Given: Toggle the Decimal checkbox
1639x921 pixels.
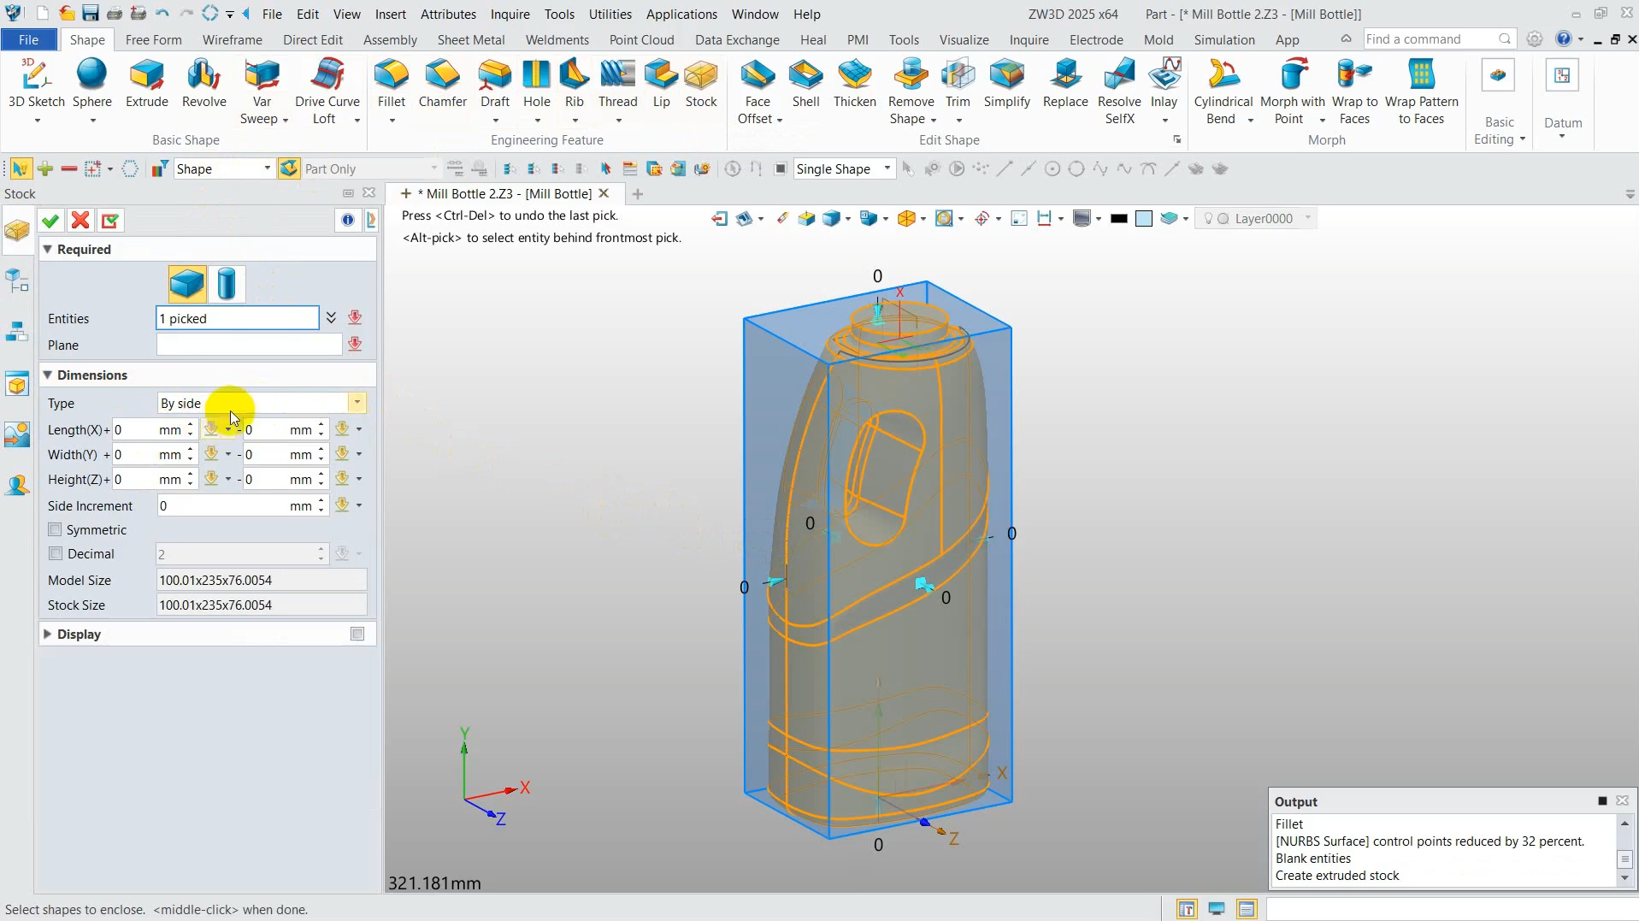Looking at the screenshot, I should coord(56,553).
